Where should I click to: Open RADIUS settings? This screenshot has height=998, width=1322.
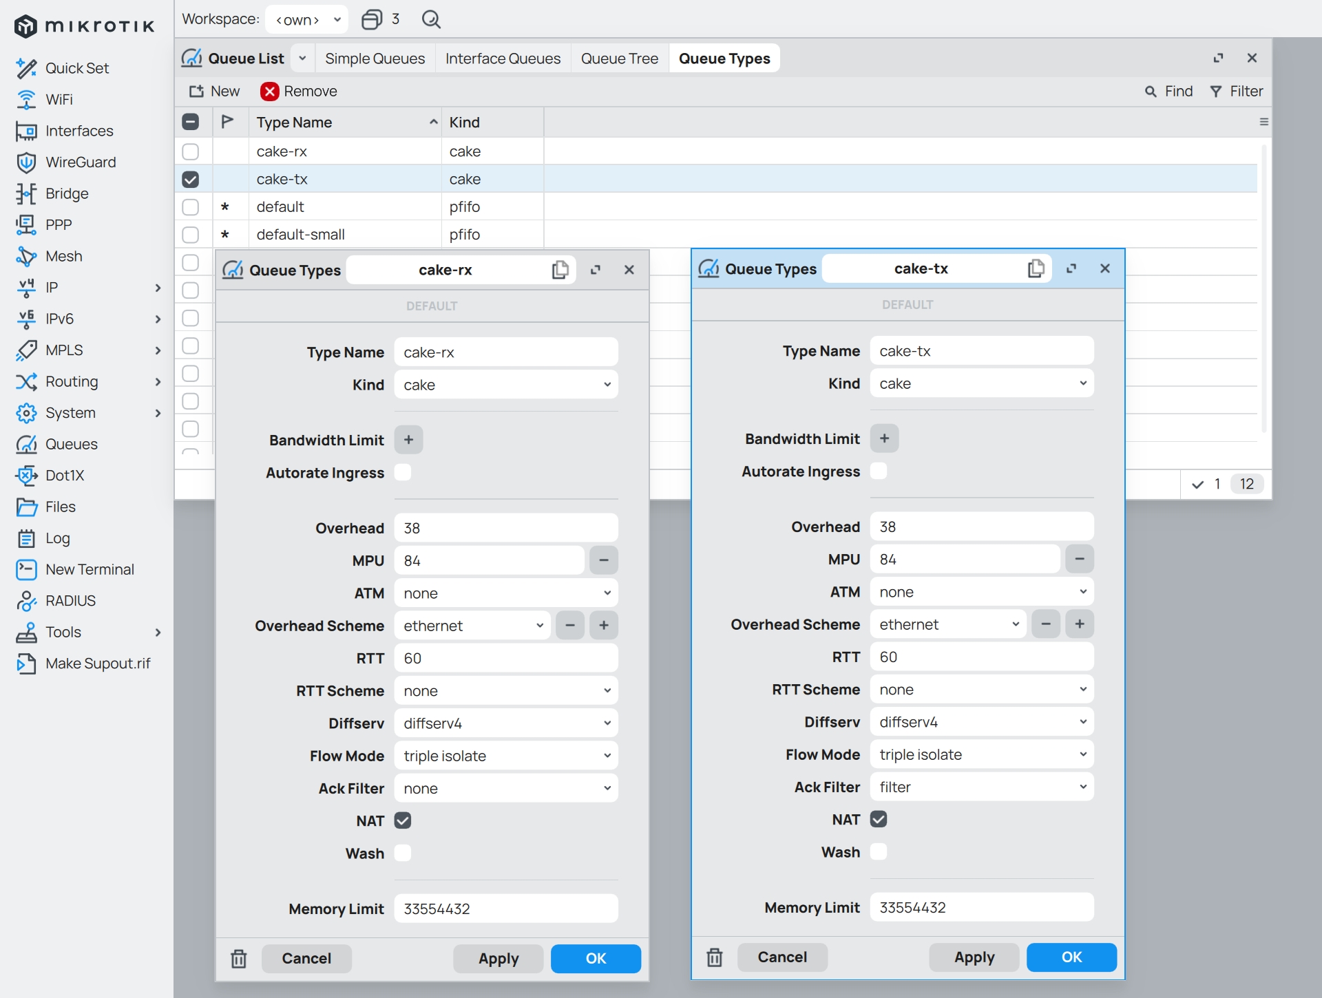point(70,601)
